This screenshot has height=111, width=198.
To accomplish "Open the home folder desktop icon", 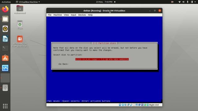I will click(x=20, y=10).
